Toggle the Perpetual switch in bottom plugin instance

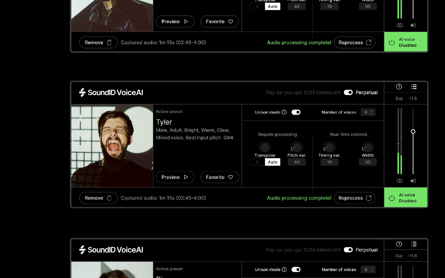(x=348, y=250)
